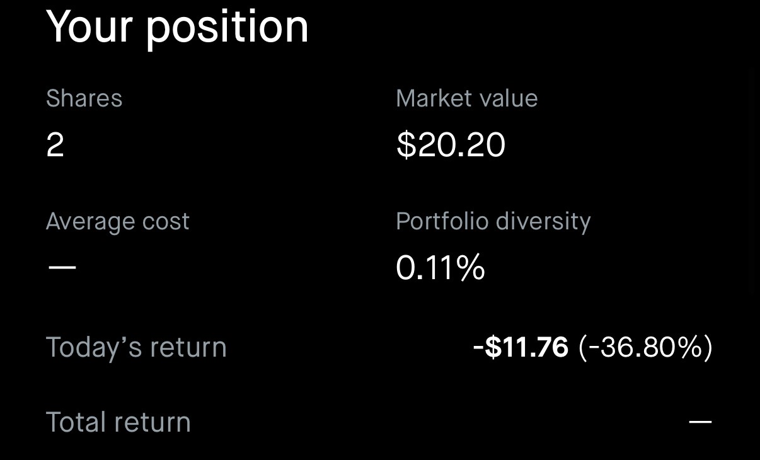760x460 pixels.
Task: Click "return" in the Total return label
Action: click(155, 422)
